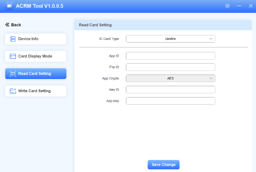Click into the Key ID field

pos(171,90)
